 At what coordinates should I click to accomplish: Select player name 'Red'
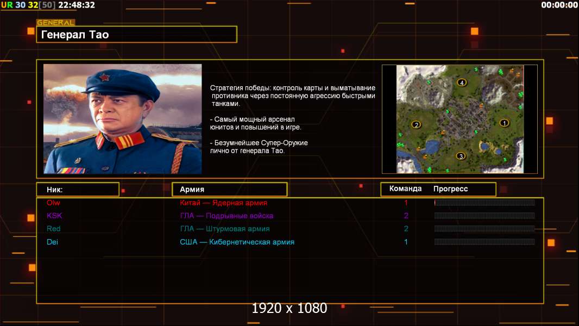click(x=54, y=229)
